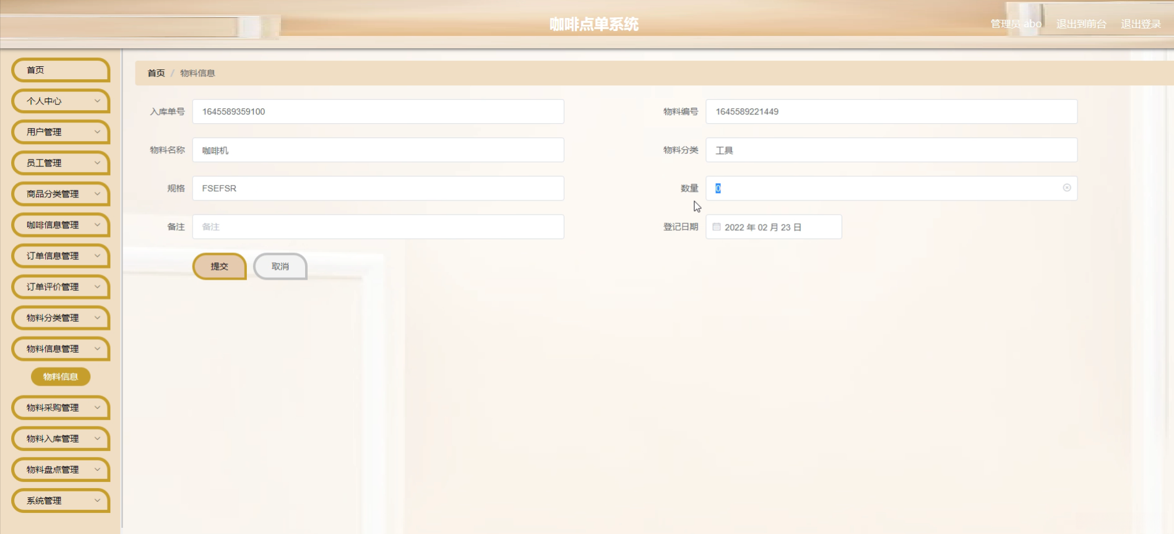The height and width of the screenshot is (534, 1174).
Task: Click the 备注 input field
Action: point(378,227)
